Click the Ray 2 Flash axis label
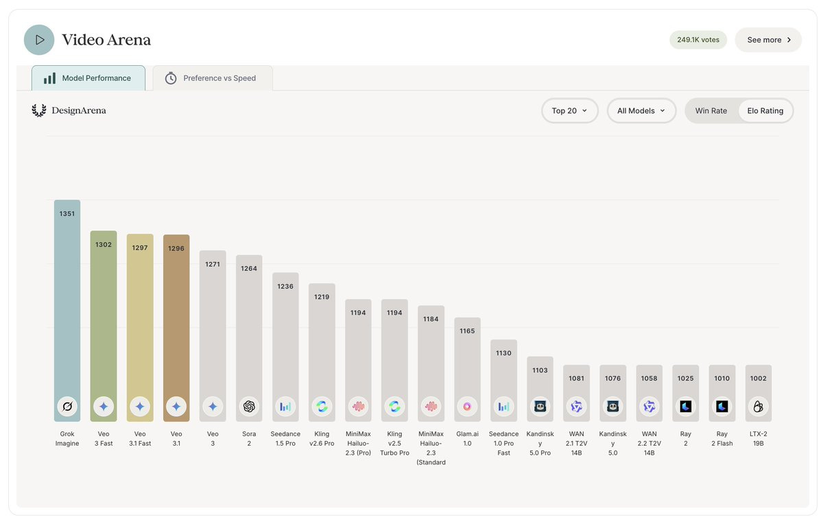Screen dimensions: 823x526 [721, 439]
